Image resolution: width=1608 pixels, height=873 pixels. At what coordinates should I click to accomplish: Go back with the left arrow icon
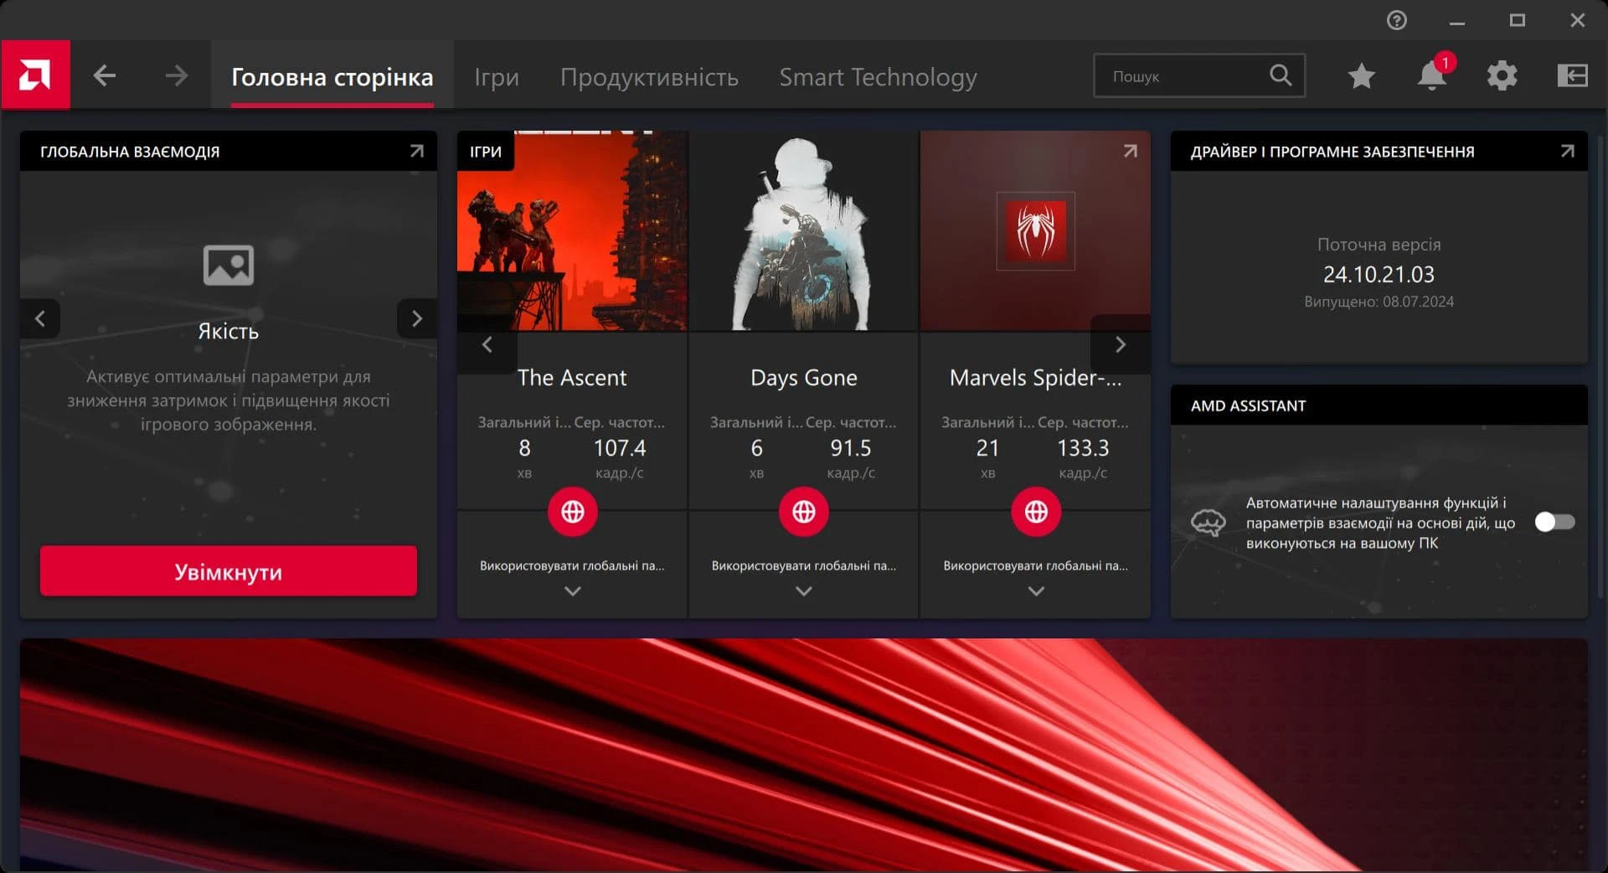tap(105, 76)
